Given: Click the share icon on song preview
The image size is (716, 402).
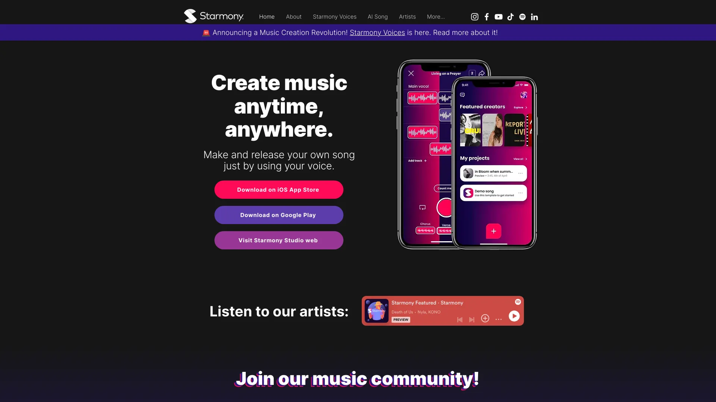Looking at the screenshot, I should pos(482,73).
